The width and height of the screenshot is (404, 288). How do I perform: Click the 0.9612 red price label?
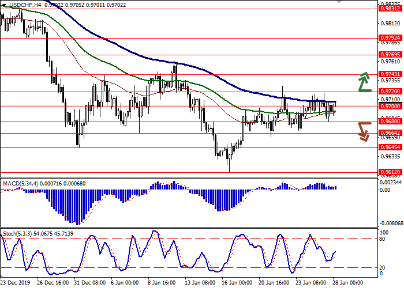(x=390, y=172)
